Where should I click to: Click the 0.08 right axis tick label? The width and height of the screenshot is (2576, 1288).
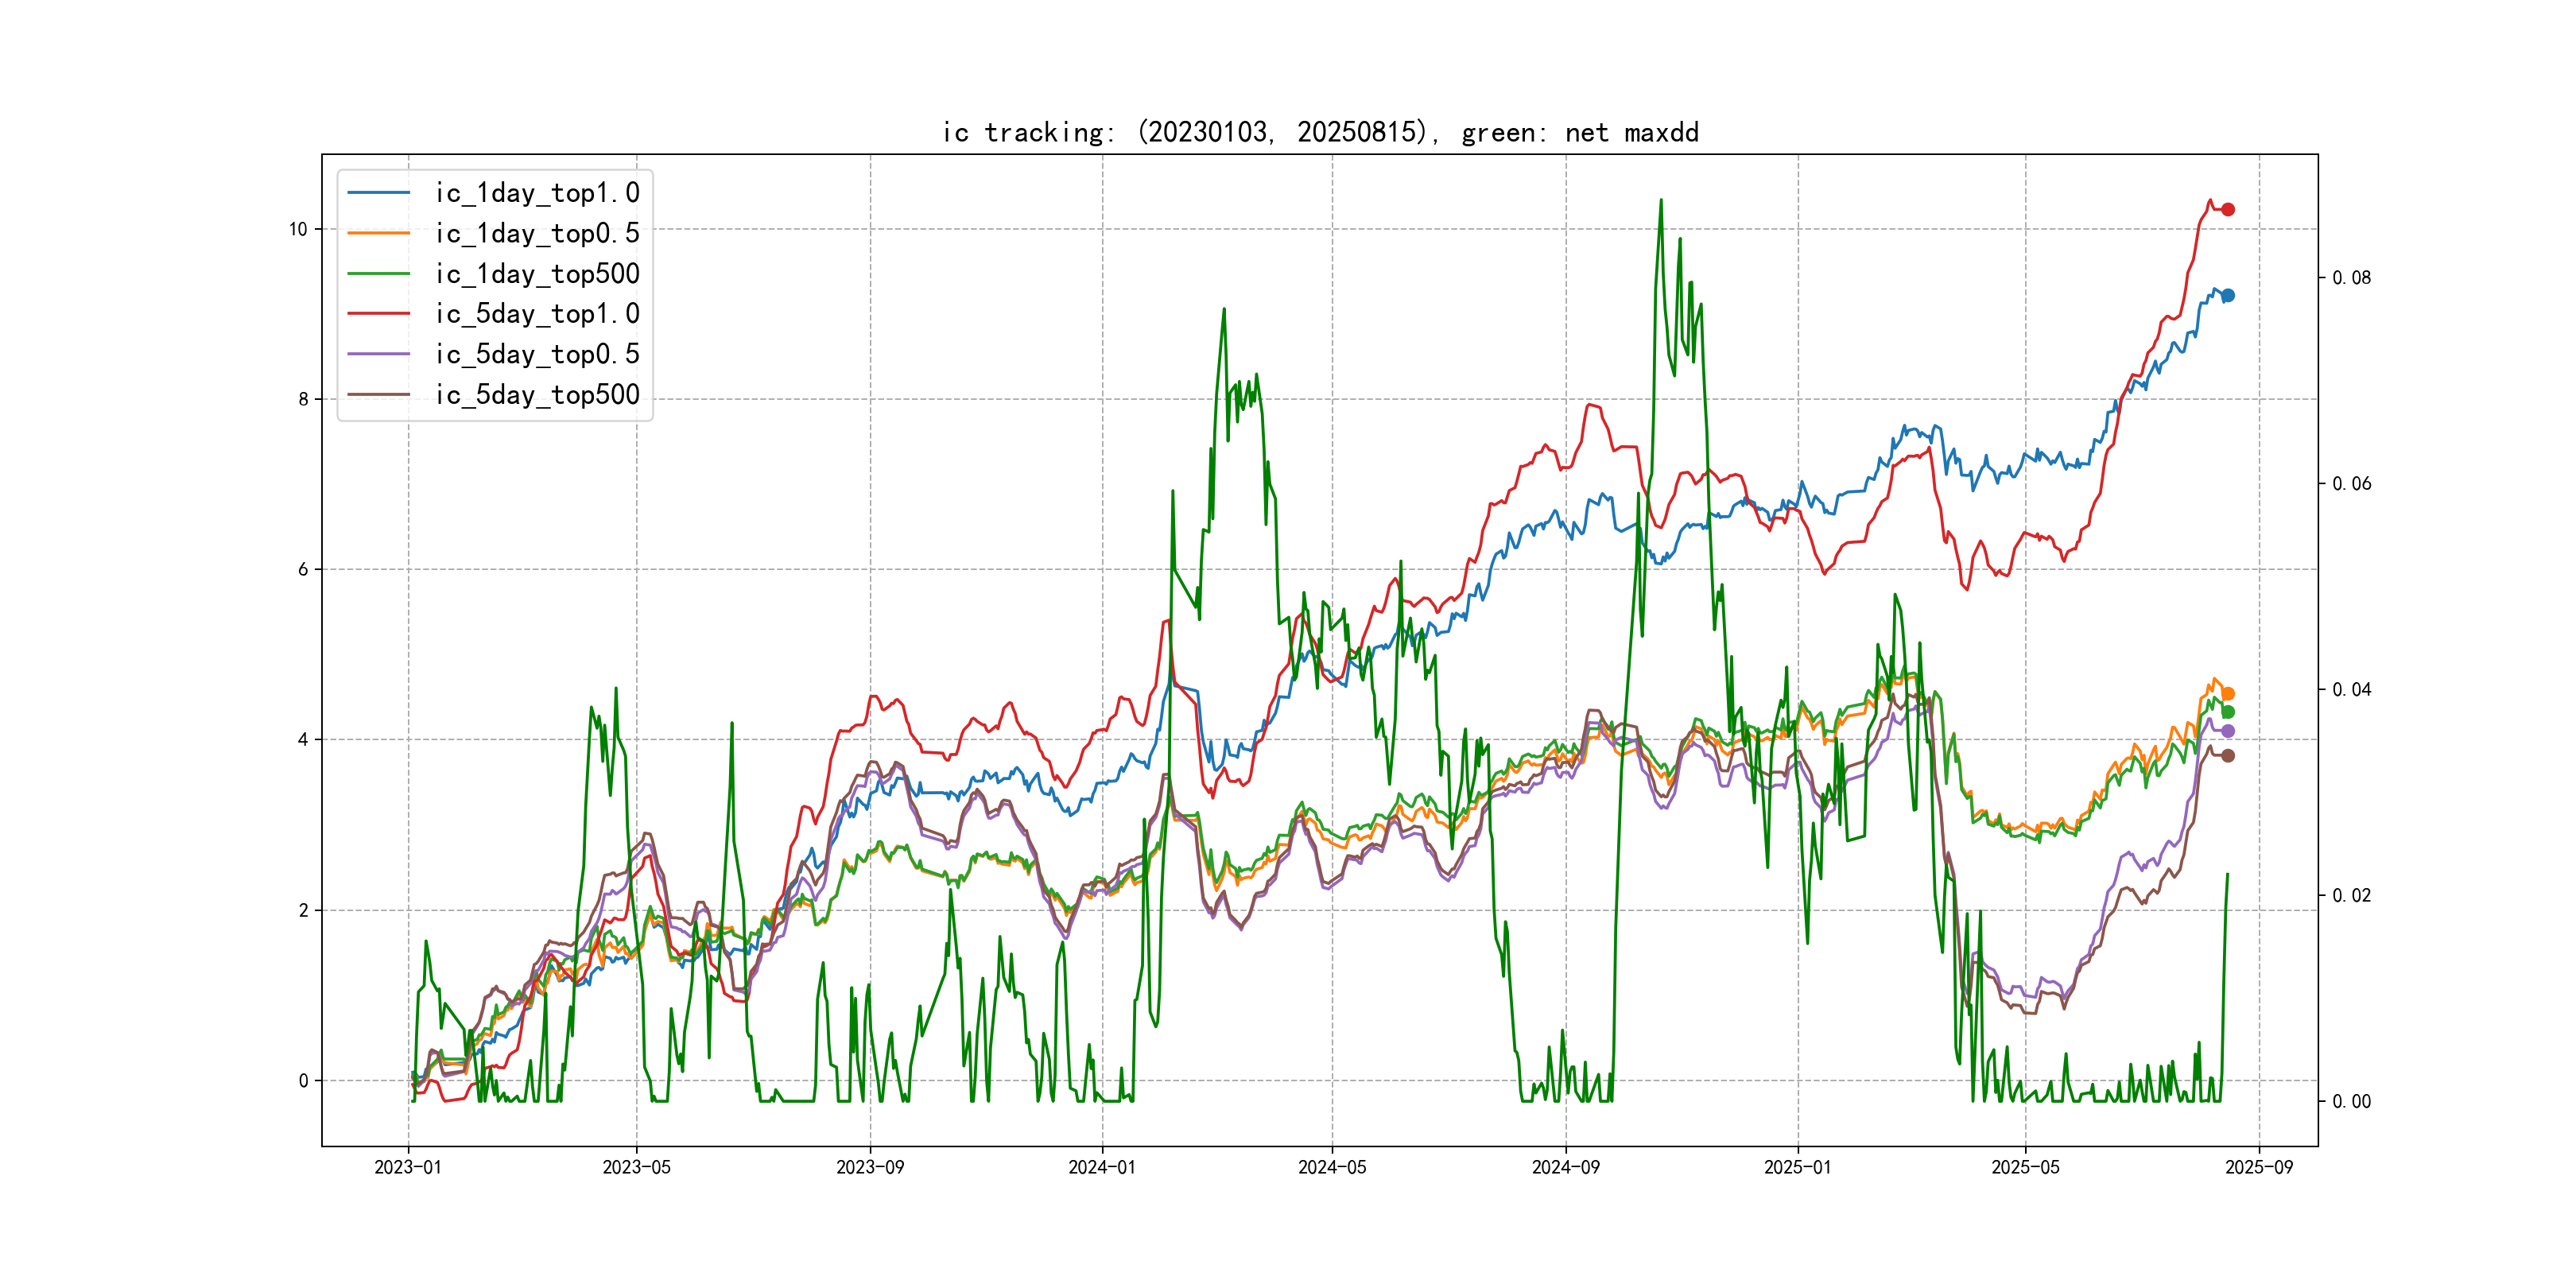pos(2351,278)
